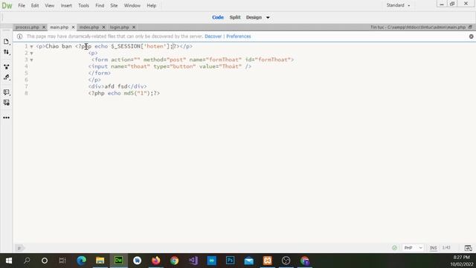Dismiss the dynamically-related files notification
This screenshot has height=268, width=476.
(471, 36)
